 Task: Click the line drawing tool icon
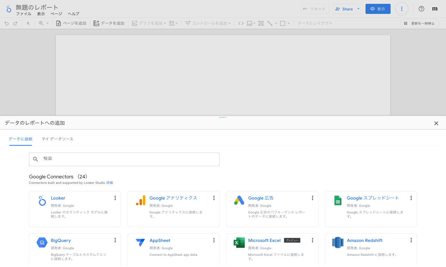click(x=270, y=23)
